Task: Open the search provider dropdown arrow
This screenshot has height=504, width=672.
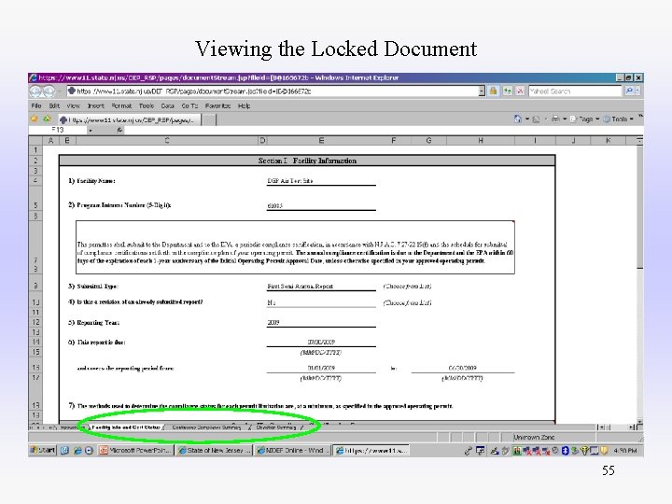Action: coord(637,91)
